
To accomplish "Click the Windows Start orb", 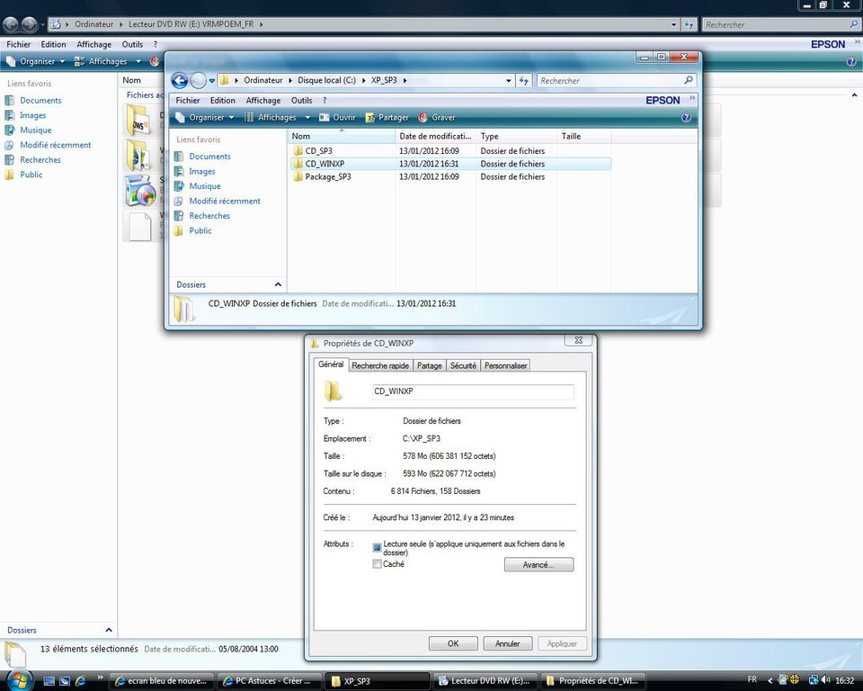I will tap(18, 679).
